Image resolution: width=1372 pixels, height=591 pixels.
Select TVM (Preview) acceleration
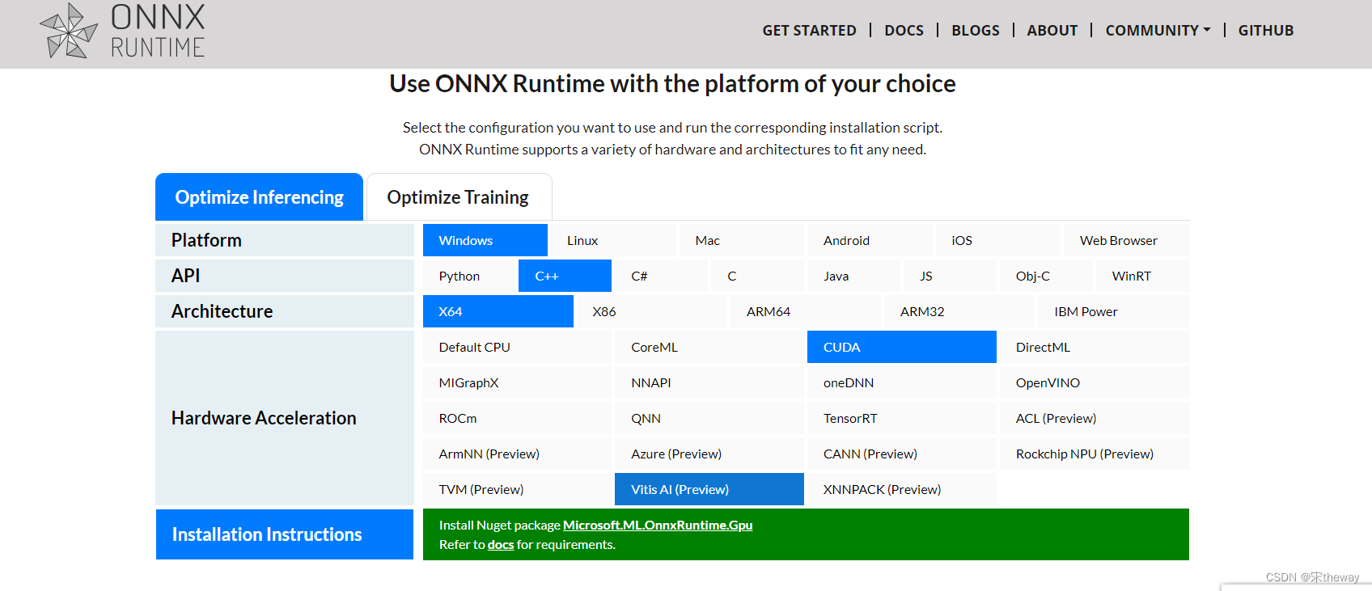(517, 489)
